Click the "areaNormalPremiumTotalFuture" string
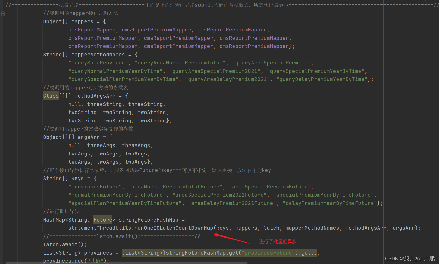This screenshot has width=439, height=264. 175,187
